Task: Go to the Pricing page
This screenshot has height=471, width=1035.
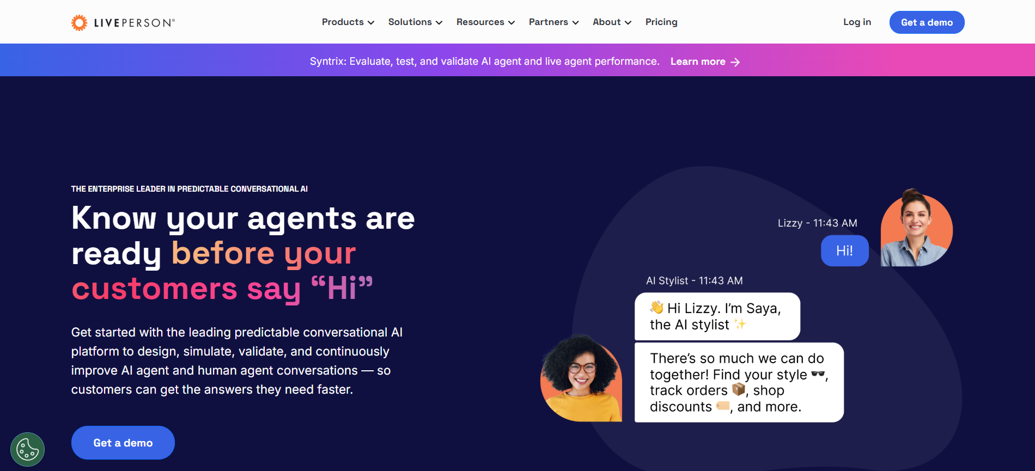Action: [x=661, y=22]
